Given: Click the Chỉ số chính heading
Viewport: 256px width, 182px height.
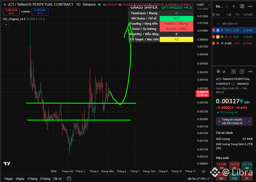Looking at the screenshot, I should (x=224, y=133).
